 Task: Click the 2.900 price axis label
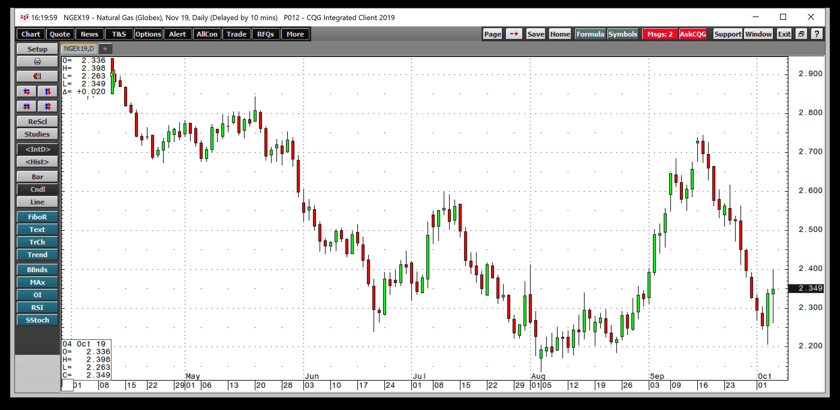coord(810,74)
